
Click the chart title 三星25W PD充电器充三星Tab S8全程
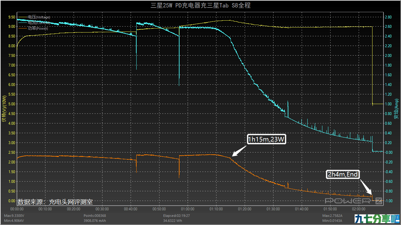[201, 5]
